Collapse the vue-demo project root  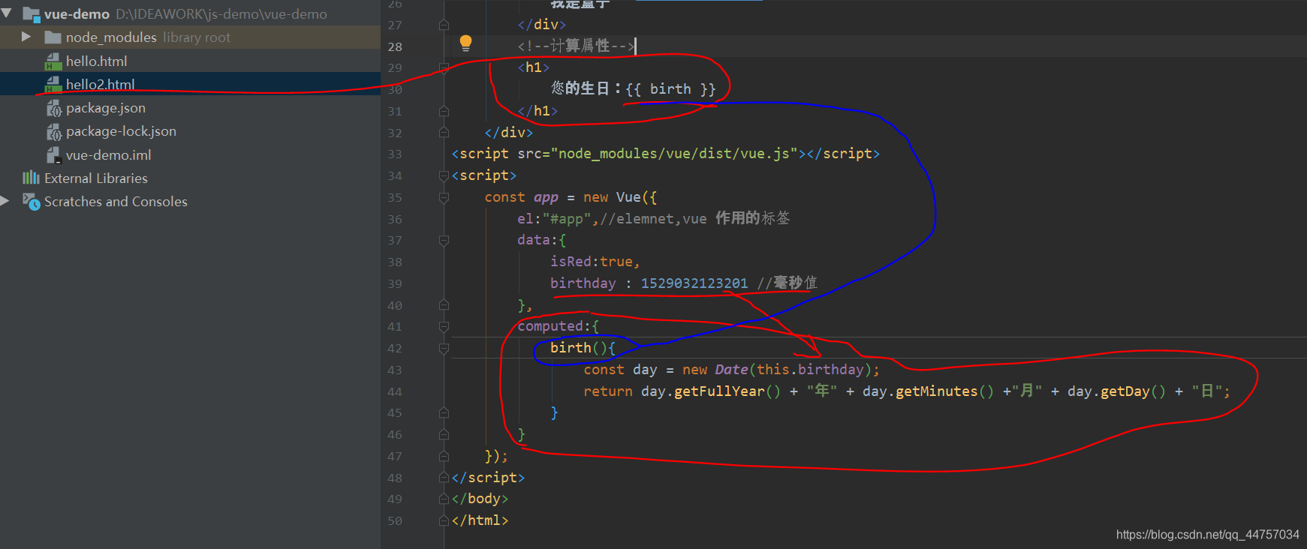[7, 13]
